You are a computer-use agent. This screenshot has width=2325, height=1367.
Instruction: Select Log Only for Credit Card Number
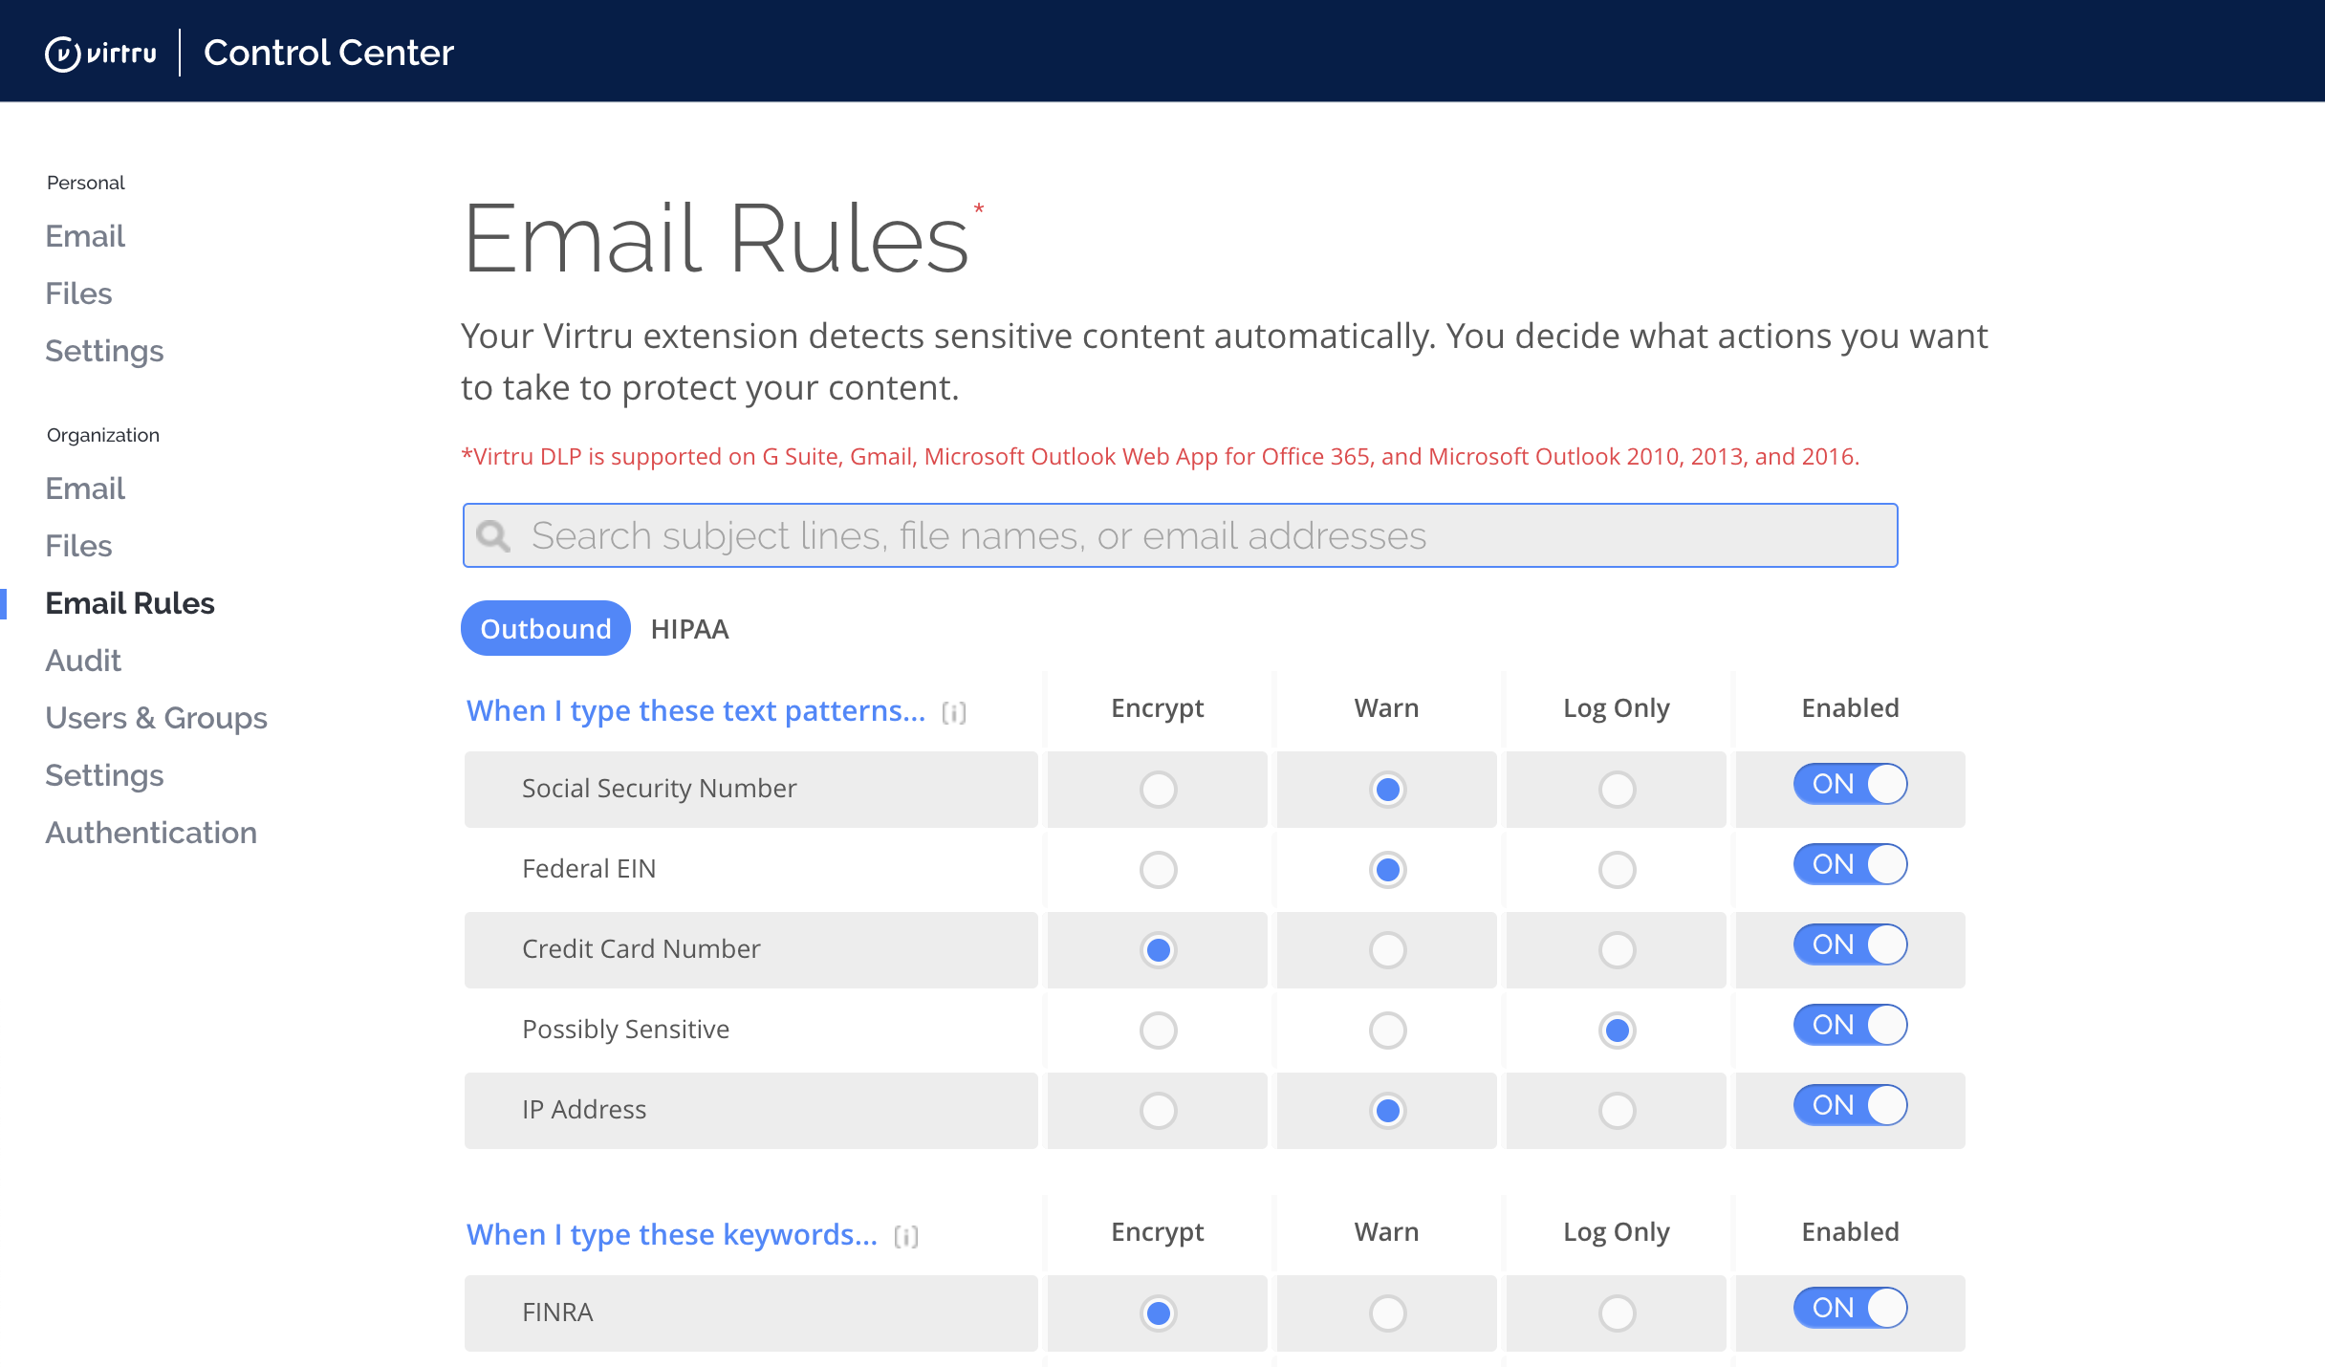(1617, 950)
